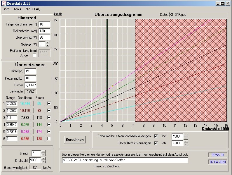Image resolution: width=232 pixels, height=175 pixels.
Task: Click the diagram name text field
Action: [x=125, y=160]
